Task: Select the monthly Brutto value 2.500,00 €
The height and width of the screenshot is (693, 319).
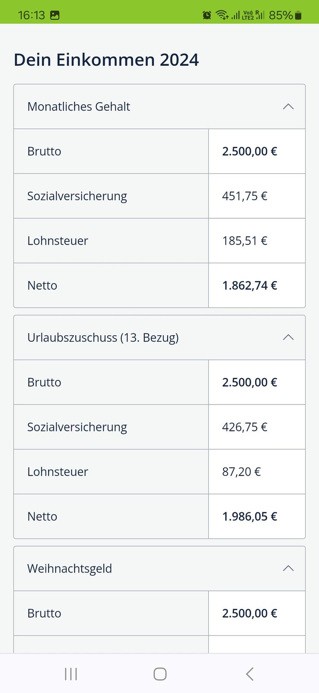Action: tap(249, 151)
